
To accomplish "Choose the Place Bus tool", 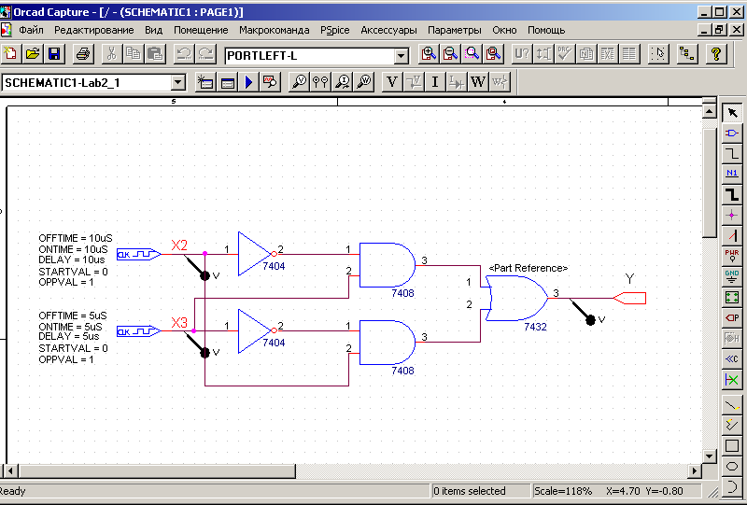I will click(x=732, y=194).
